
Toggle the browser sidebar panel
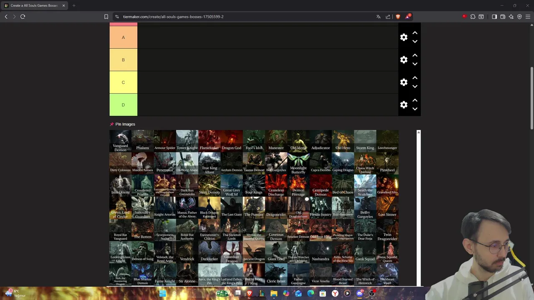[x=494, y=17]
